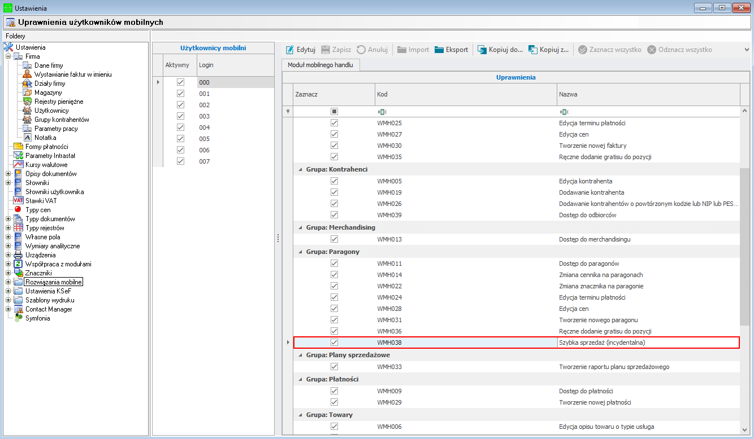Click the Zaznacz wszystko check icon
Image resolution: width=754 pixels, height=439 pixels.
click(583, 50)
